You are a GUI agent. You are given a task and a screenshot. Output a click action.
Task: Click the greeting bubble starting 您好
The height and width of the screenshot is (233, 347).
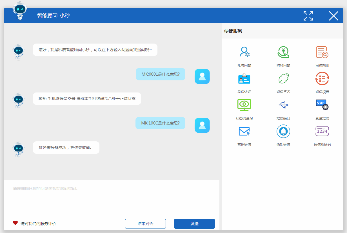pyautogui.click(x=95, y=50)
